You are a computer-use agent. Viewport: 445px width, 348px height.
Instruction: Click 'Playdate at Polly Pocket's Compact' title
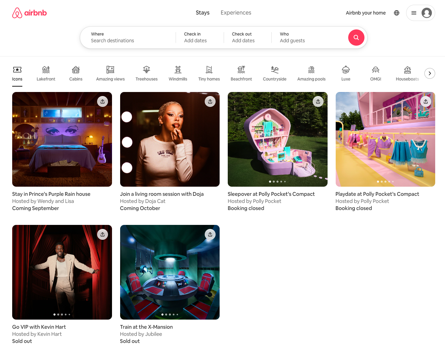pyautogui.click(x=377, y=194)
